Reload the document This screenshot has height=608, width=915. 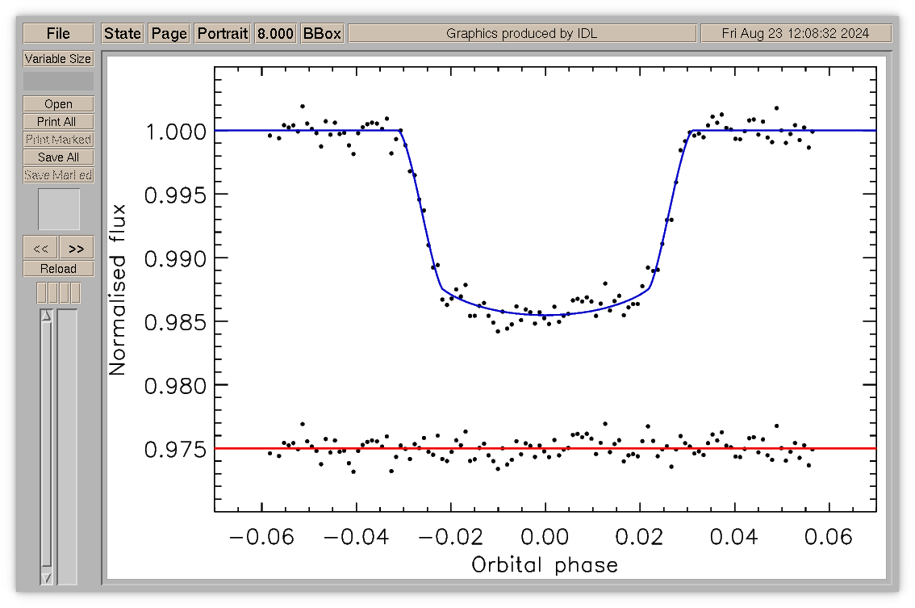pyautogui.click(x=58, y=269)
